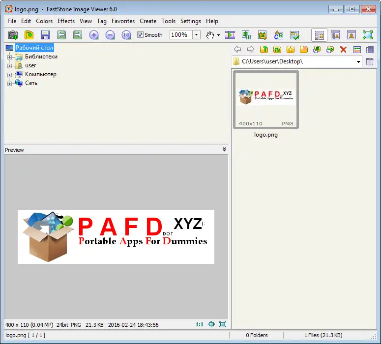This screenshot has width=381, height=344.
Task: Go to previous image with green left arrow
Action: click(x=61, y=35)
